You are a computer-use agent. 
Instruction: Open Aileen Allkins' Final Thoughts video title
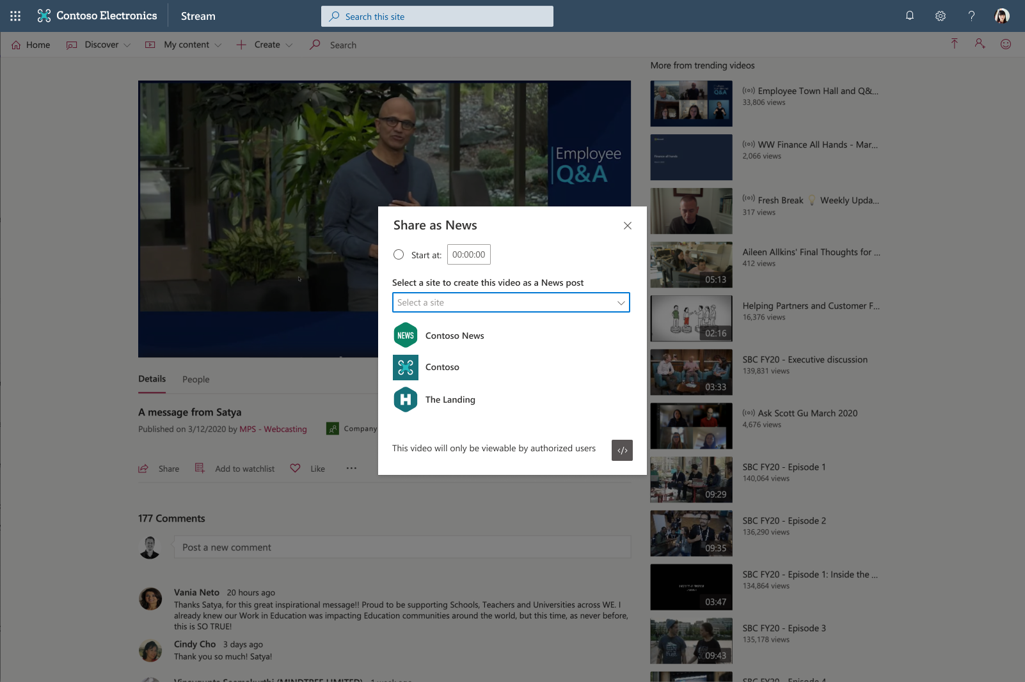pyautogui.click(x=811, y=252)
